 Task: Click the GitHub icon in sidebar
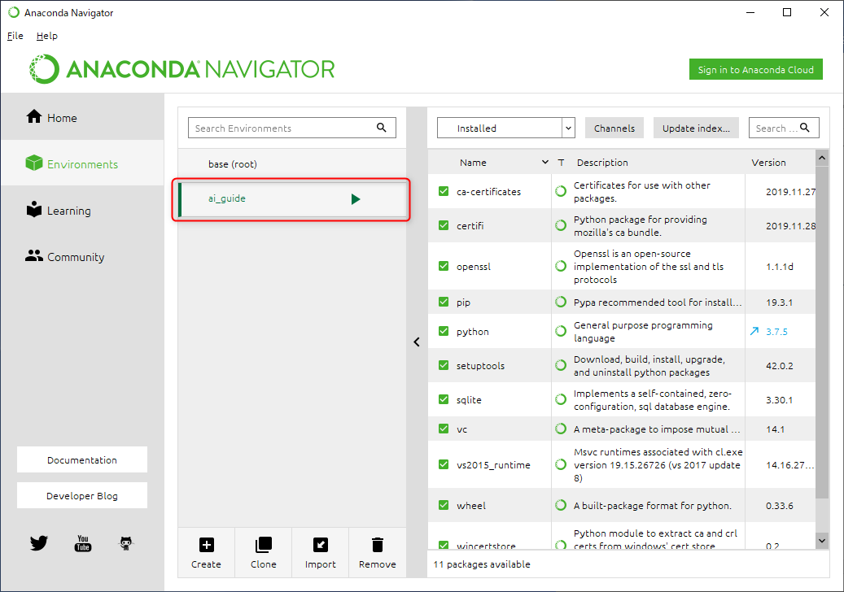pos(126,543)
